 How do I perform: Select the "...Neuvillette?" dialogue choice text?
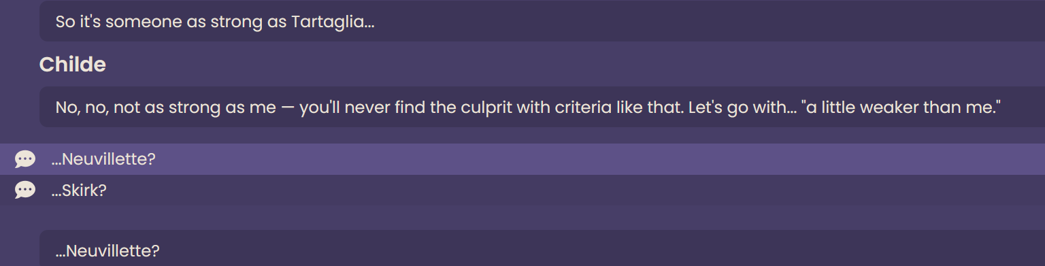tap(103, 159)
